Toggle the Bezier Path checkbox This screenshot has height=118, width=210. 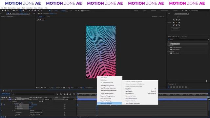tap(82, 10)
